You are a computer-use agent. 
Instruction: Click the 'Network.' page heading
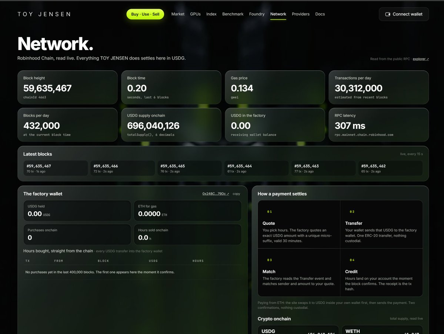[55, 44]
